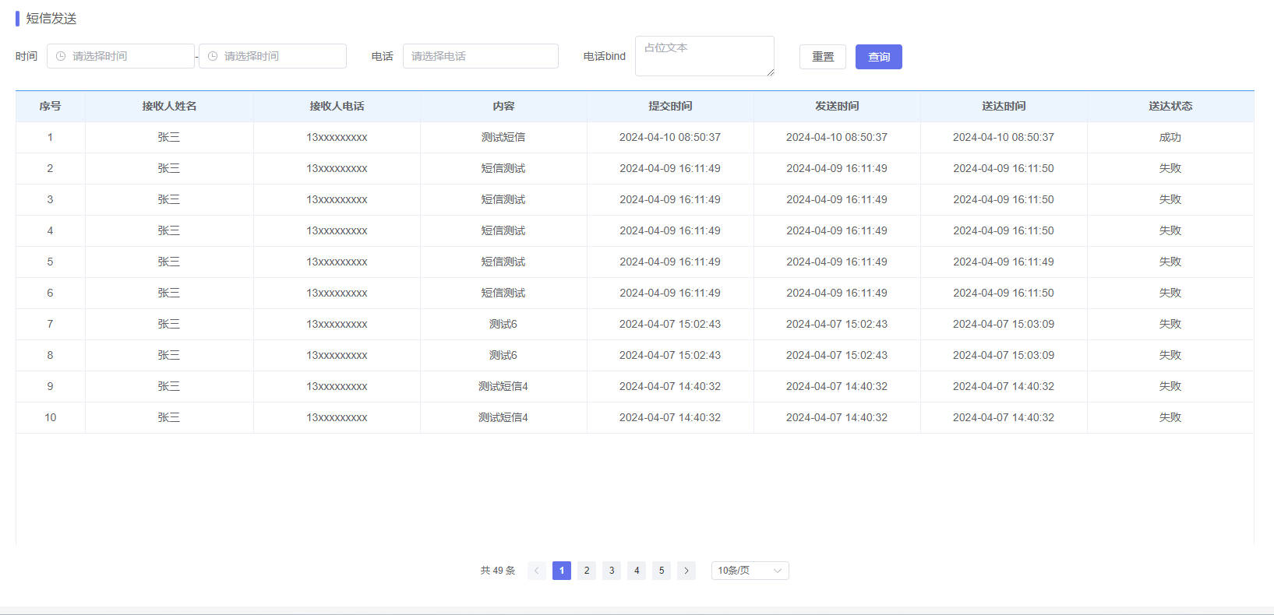1274x615 pixels.
Task: Click 成功 status in row 1
Action: pyautogui.click(x=1170, y=137)
